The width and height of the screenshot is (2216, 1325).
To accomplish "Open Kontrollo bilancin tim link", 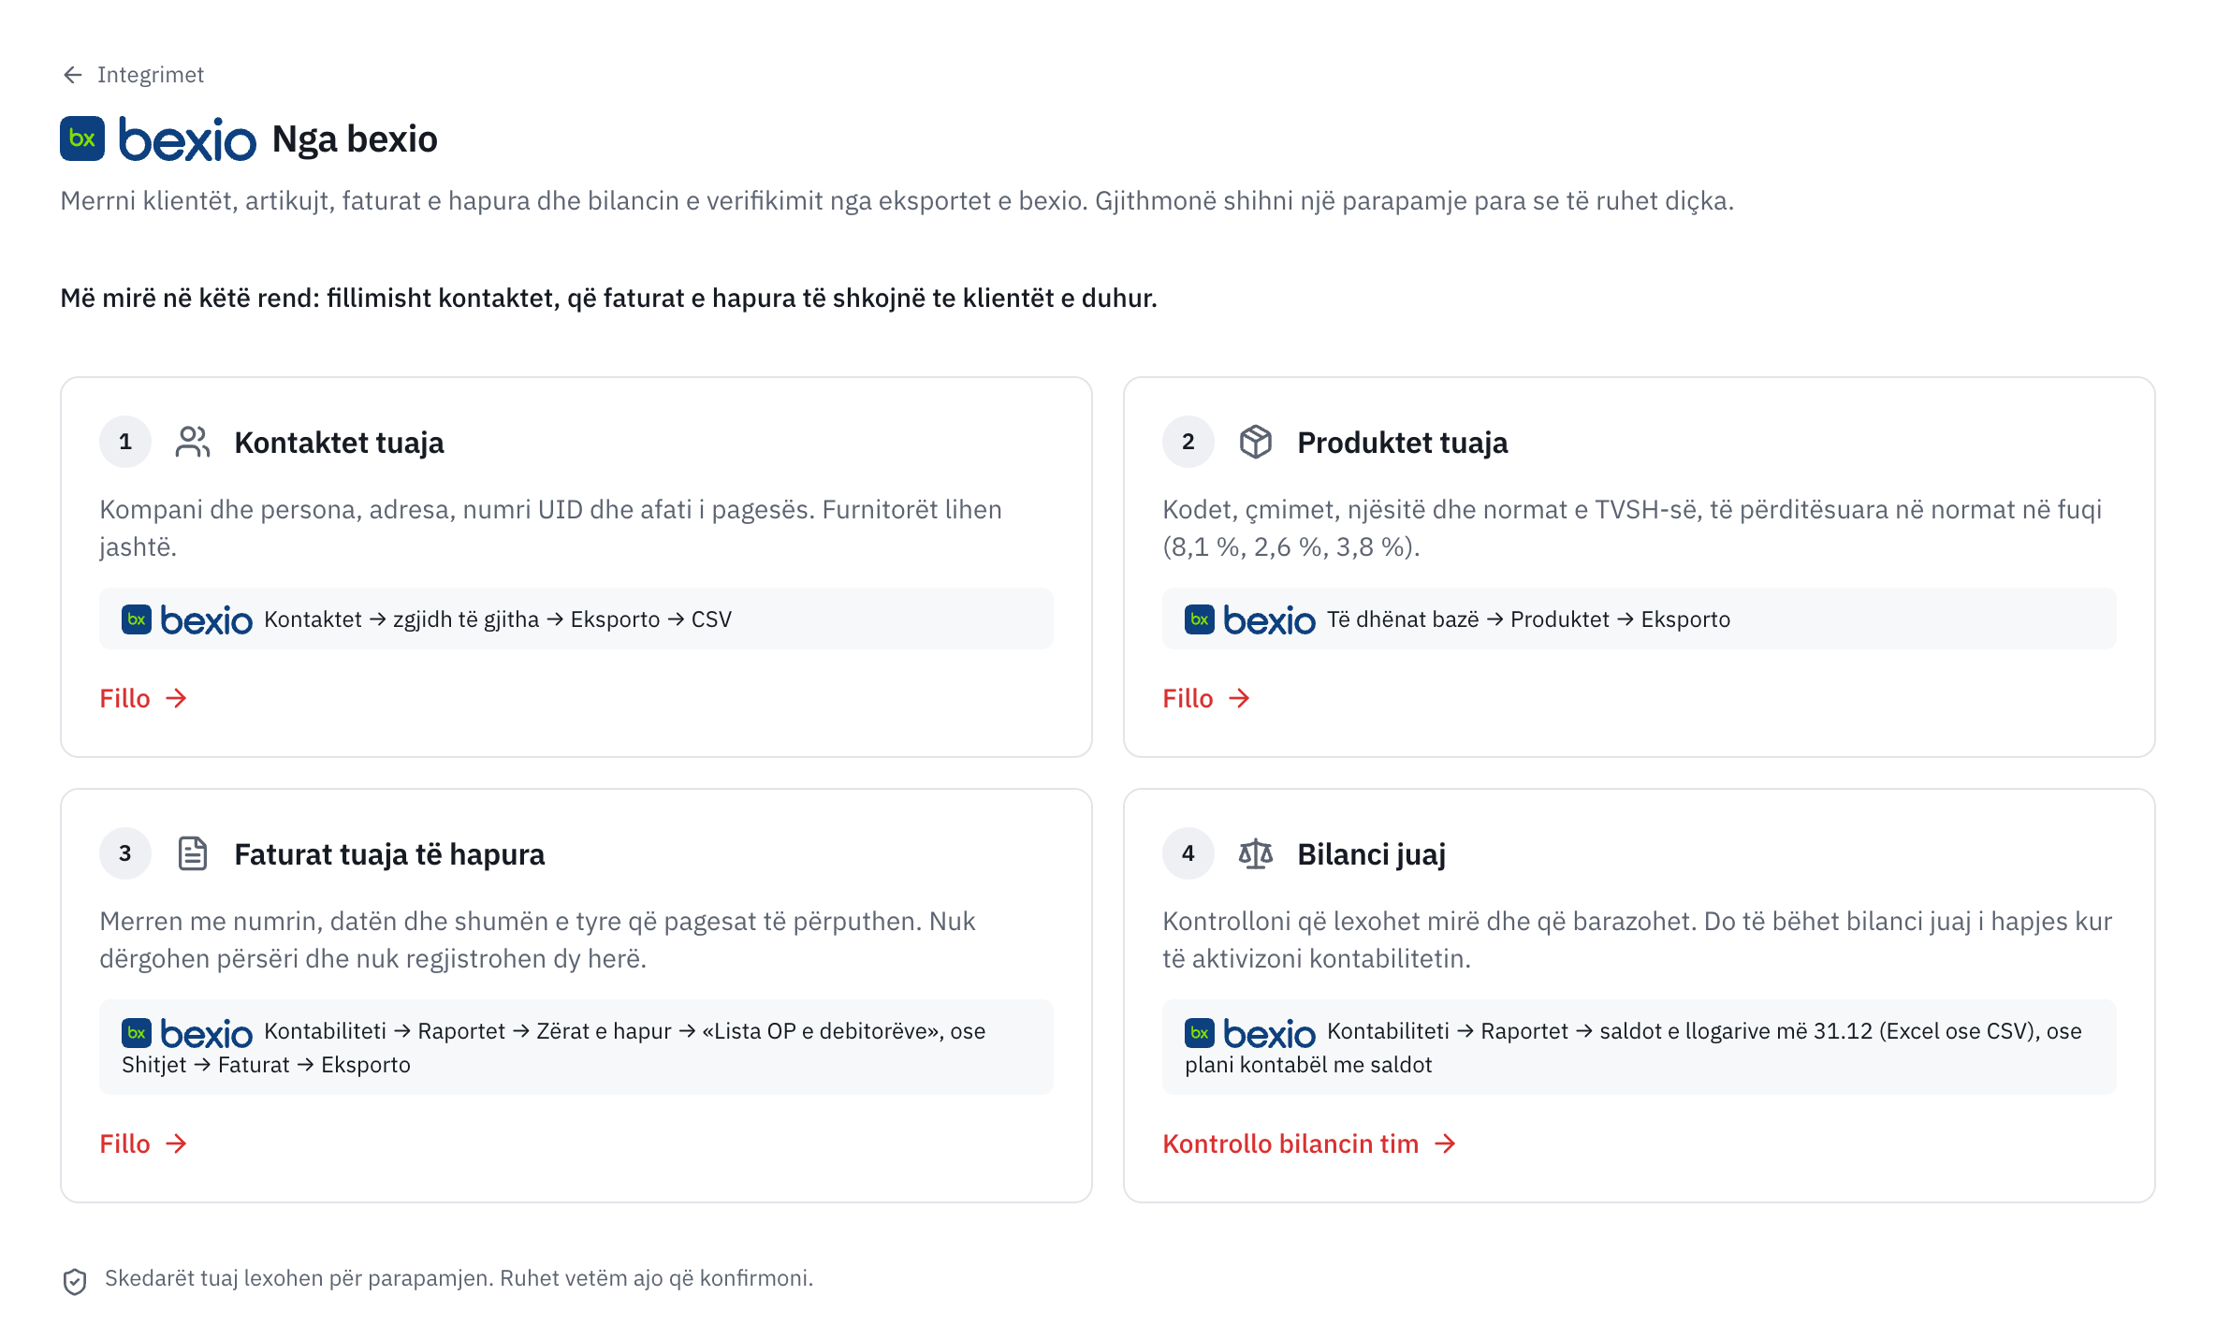I will click(x=1310, y=1143).
